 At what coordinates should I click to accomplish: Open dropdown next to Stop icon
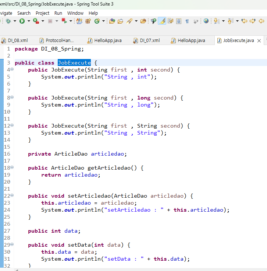click(x=57, y=21)
